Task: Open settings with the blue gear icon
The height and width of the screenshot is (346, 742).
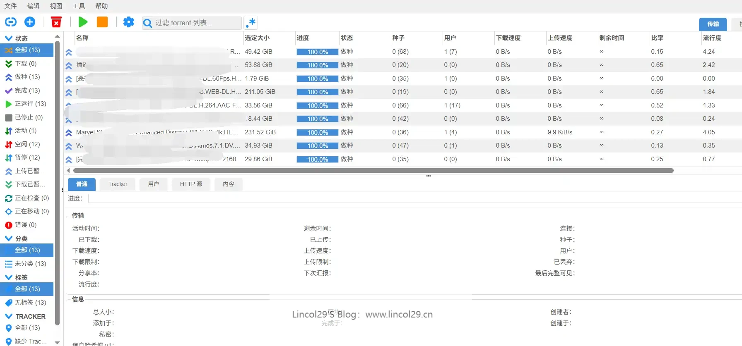Action: click(x=129, y=22)
